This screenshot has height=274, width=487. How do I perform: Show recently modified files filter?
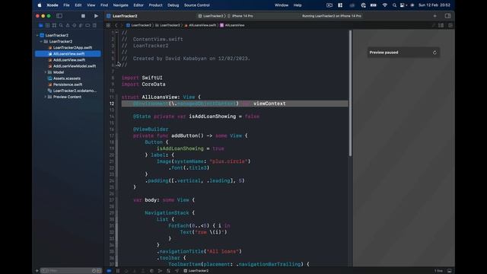[x=94, y=271]
